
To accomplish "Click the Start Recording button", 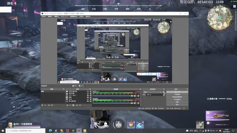I will (177, 94).
